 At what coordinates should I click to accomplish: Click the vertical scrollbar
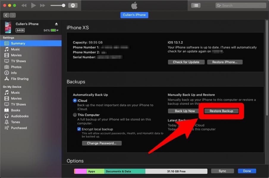267,68
